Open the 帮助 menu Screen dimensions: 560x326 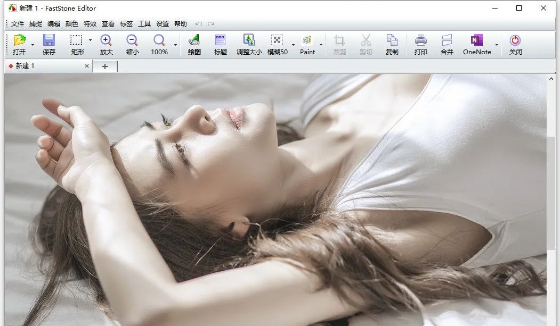point(180,23)
